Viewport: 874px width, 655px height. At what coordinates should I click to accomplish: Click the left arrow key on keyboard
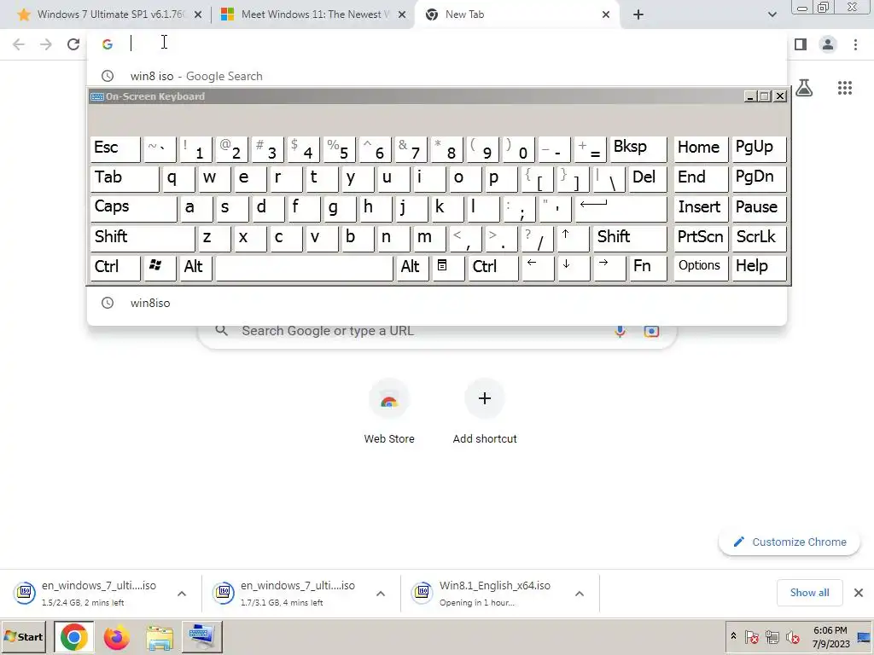tap(538, 268)
